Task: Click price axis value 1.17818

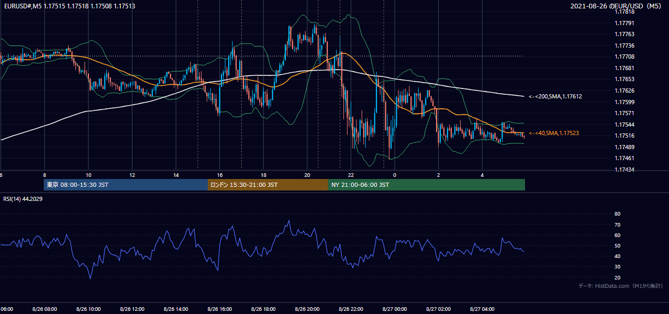Action: tap(624, 12)
